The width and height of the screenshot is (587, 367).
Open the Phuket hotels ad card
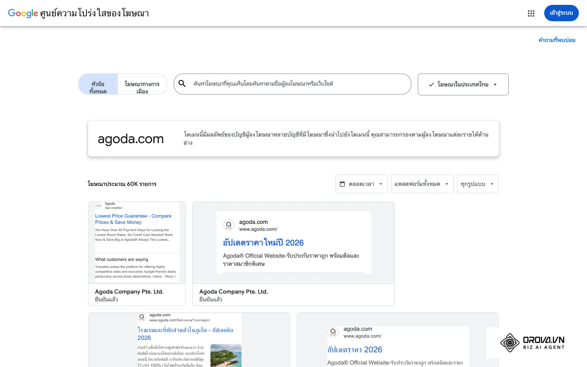pyautogui.click(x=189, y=340)
